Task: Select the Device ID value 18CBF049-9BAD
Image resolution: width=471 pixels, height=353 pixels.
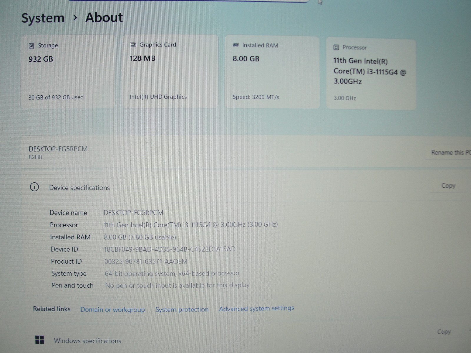Action: 170,249
